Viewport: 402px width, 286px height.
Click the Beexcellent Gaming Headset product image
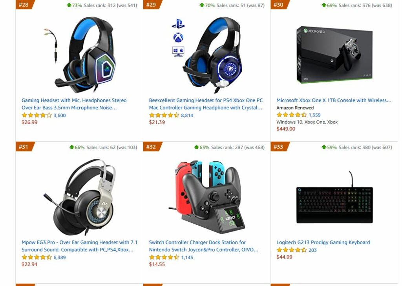point(206,55)
